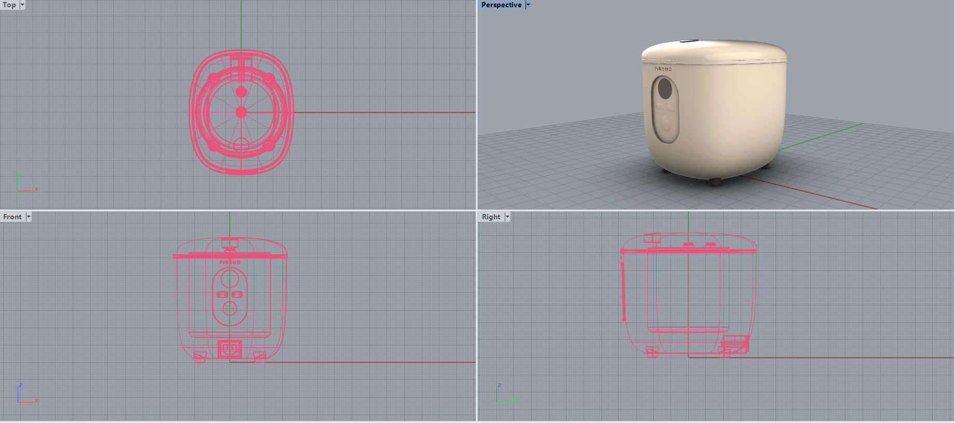Select the power socket wireframe in Front view
The width and height of the screenshot is (955, 423).
coord(230,349)
